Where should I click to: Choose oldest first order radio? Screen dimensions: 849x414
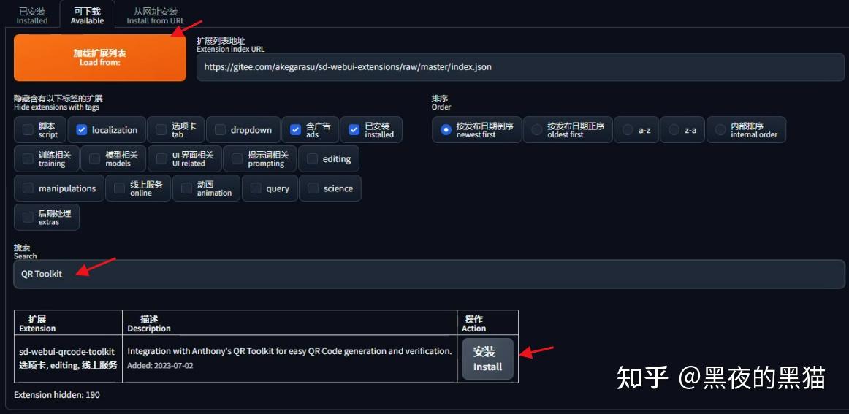pyautogui.click(x=536, y=130)
